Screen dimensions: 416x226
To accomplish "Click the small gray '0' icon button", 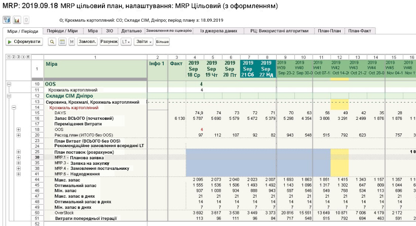I will pyautogui.click(x=26, y=20).
